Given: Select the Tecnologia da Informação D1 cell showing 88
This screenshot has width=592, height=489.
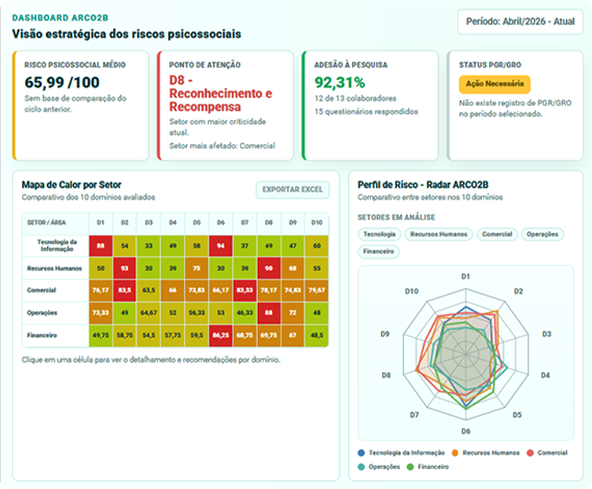Looking at the screenshot, I should point(101,246).
